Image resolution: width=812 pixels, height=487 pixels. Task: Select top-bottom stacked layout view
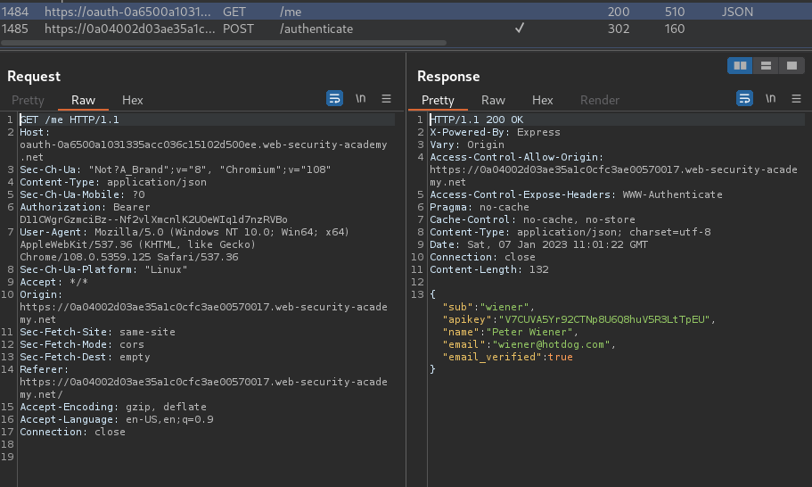coord(766,65)
